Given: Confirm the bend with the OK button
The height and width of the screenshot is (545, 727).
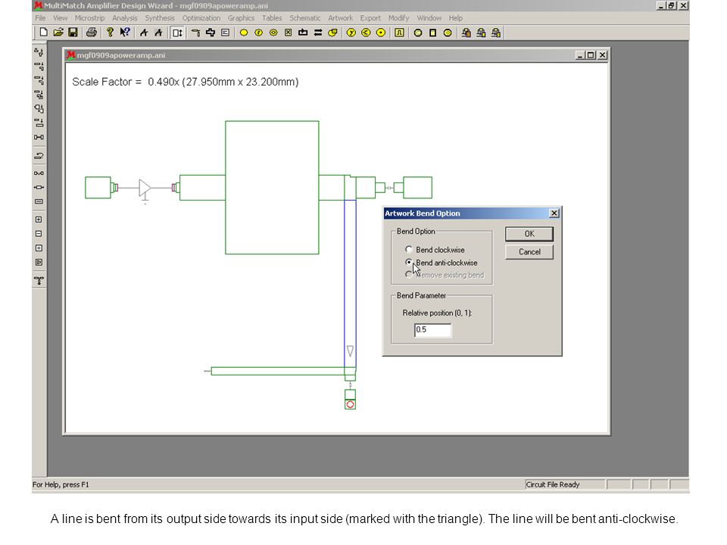Looking at the screenshot, I should [x=529, y=234].
